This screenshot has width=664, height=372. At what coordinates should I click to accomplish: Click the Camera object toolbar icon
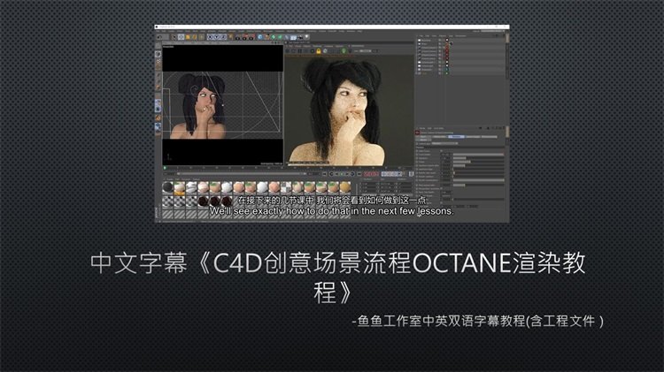(x=300, y=37)
